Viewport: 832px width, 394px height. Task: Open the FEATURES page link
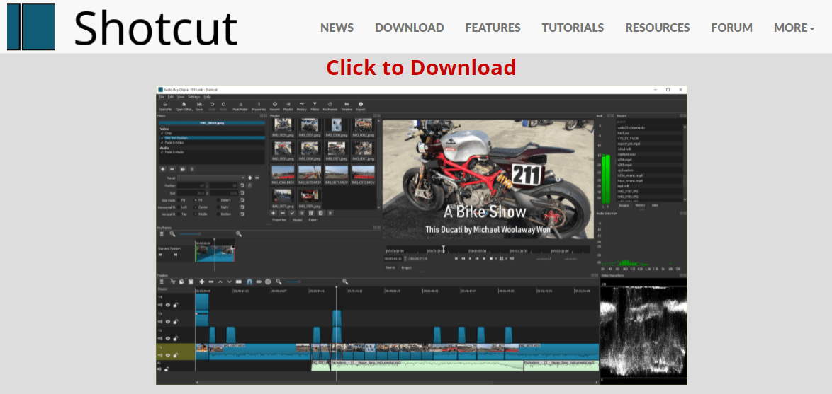(x=493, y=28)
